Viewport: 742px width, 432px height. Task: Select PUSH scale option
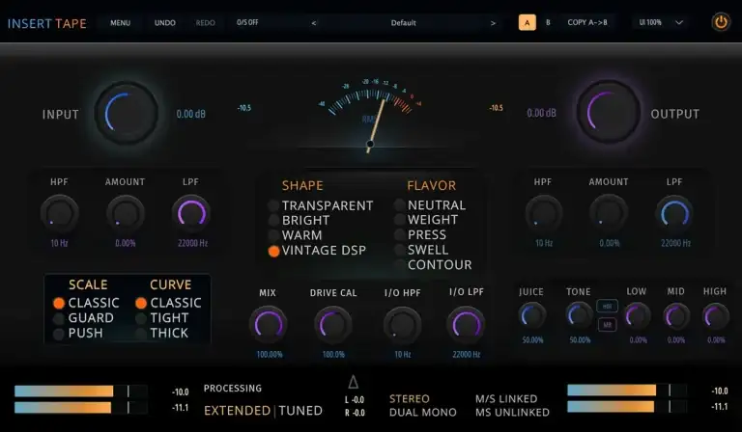[x=78, y=333]
